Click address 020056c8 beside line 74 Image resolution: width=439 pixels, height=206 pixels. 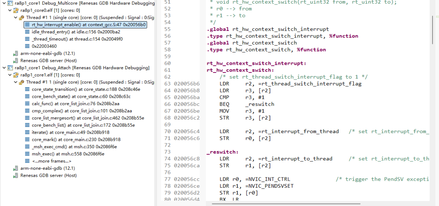tap(187, 159)
